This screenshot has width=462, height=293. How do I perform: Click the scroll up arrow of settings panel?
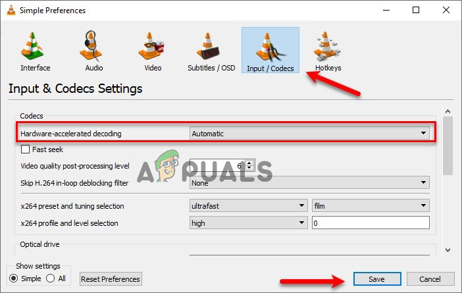click(x=448, y=111)
